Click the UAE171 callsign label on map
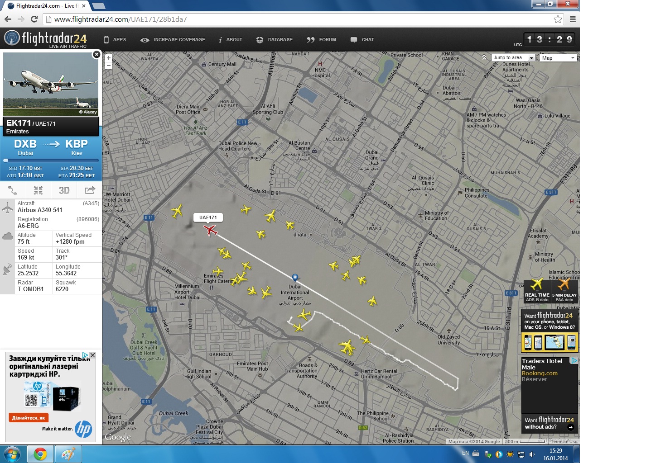This screenshot has height=463, width=646. click(208, 217)
